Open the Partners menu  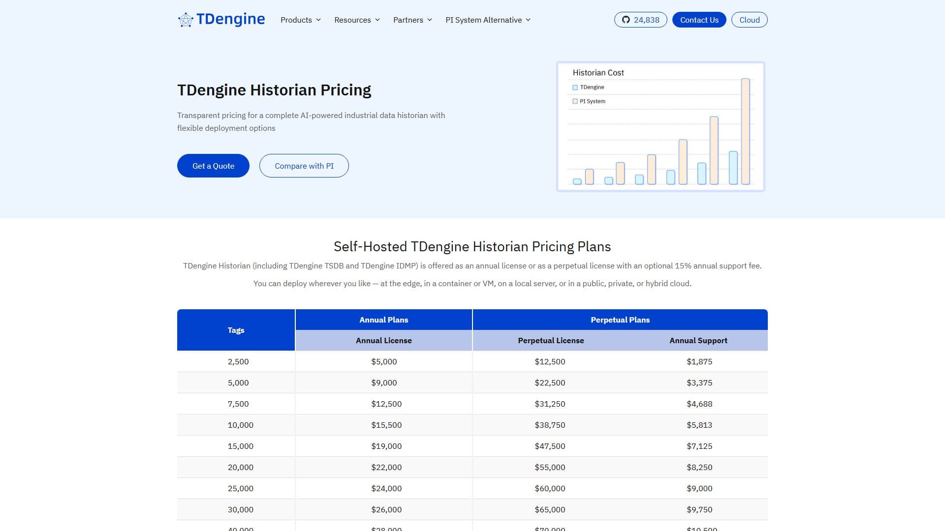click(x=412, y=20)
